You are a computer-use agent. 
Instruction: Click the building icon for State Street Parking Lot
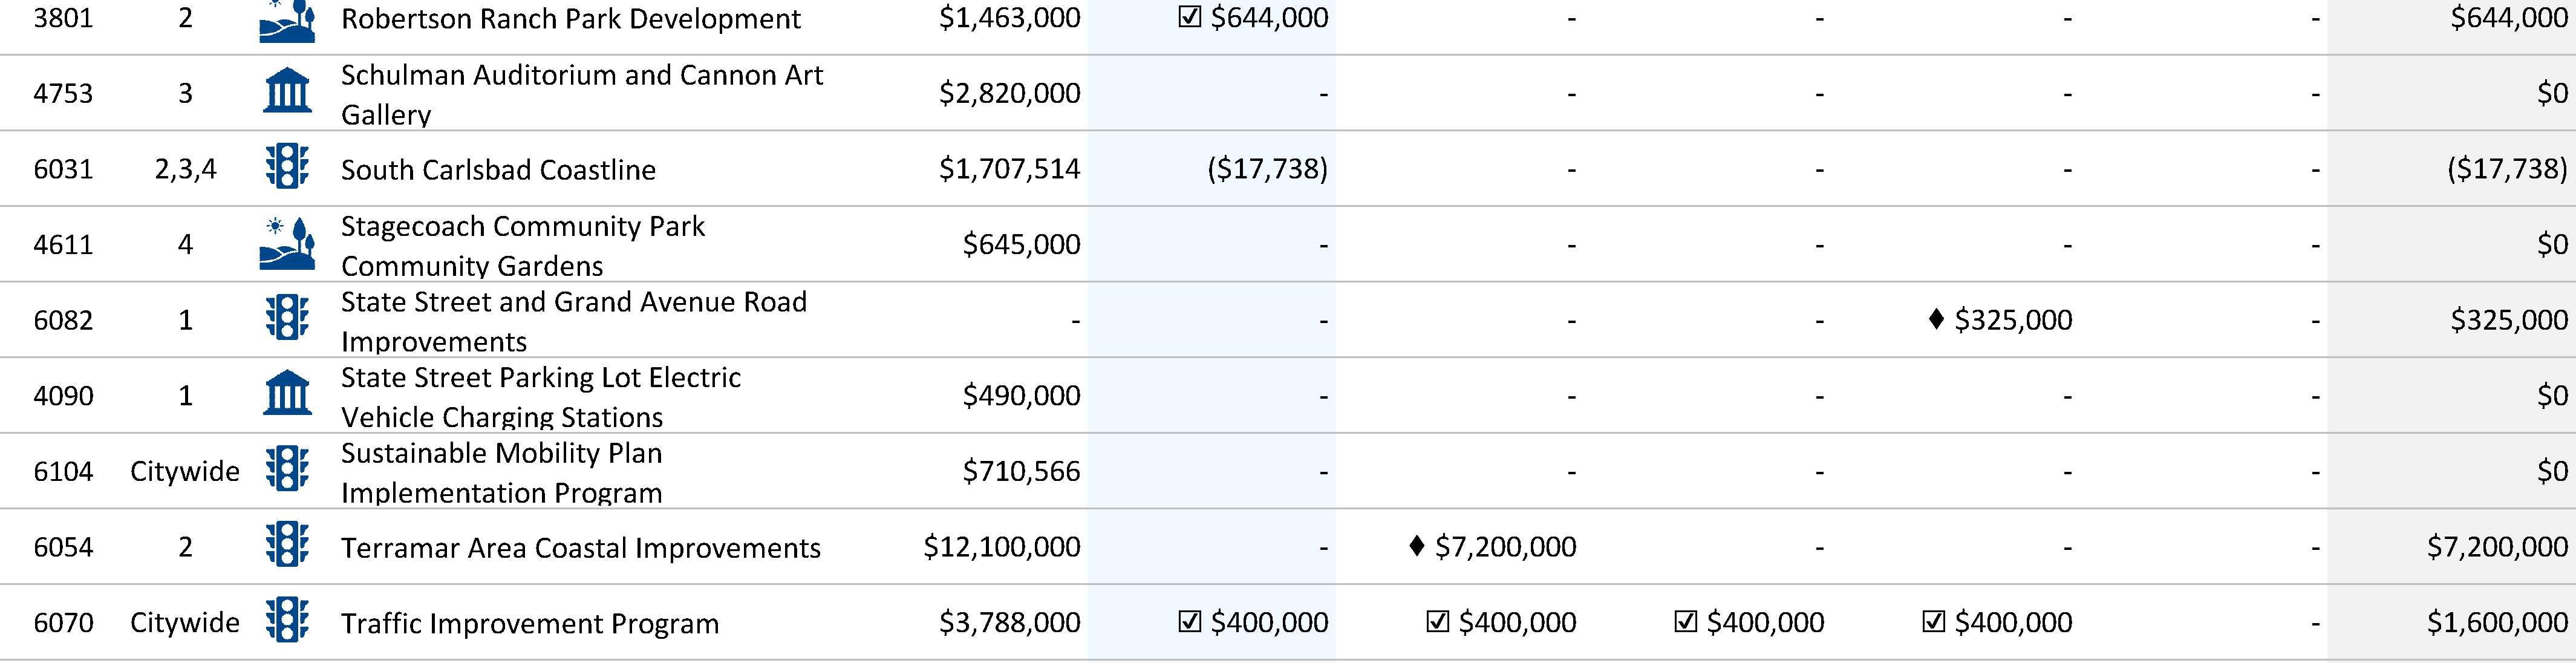(287, 394)
